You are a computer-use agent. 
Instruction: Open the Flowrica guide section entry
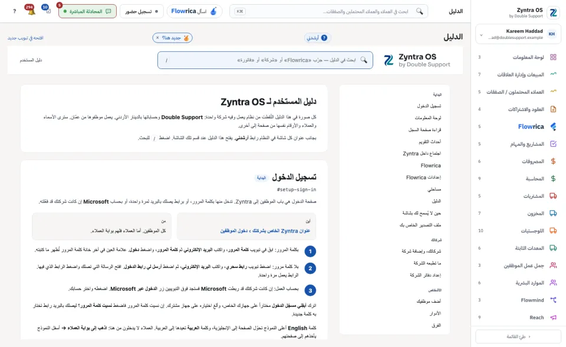(430, 166)
